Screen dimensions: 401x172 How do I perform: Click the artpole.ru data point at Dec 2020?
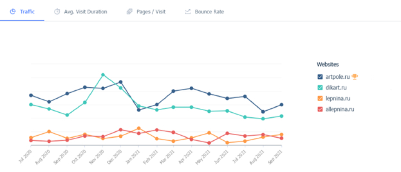tap(120, 82)
